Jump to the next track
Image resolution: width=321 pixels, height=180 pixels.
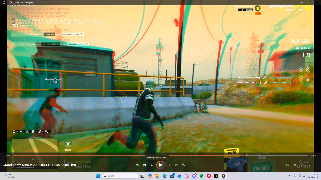[176, 165]
